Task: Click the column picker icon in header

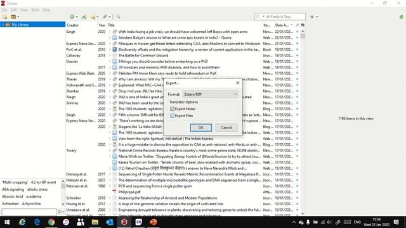Action: pyautogui.click(x=303, y=25)
